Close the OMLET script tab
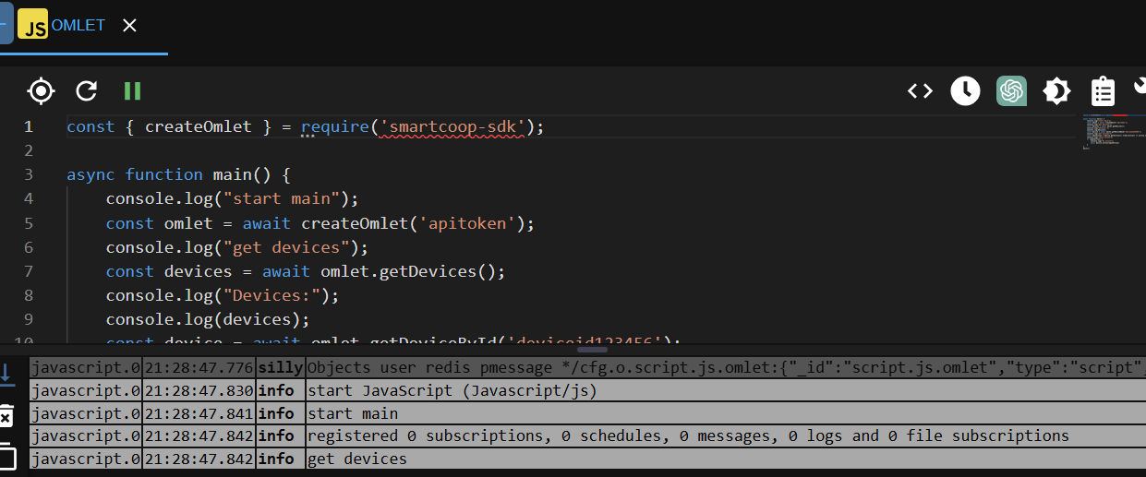 tap(129, 26)
